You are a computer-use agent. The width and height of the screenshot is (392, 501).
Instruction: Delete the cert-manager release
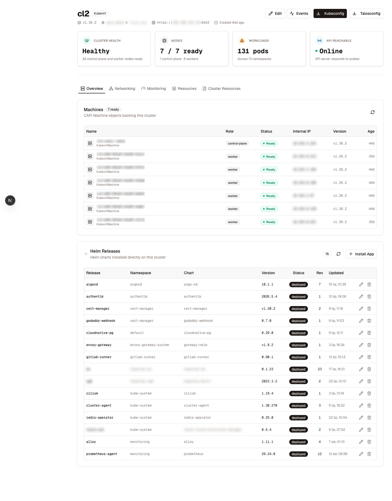click(369, 309)
